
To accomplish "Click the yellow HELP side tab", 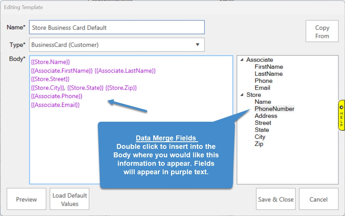I will pos(341,115).
